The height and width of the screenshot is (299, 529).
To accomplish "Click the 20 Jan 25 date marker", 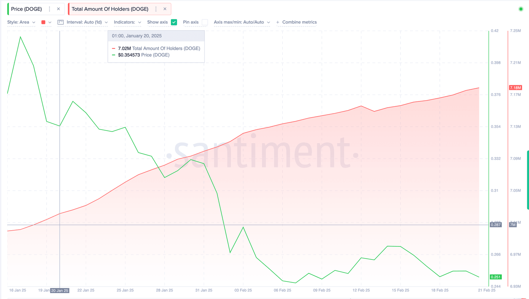I will pyautogui.click(x=60, y=290).
